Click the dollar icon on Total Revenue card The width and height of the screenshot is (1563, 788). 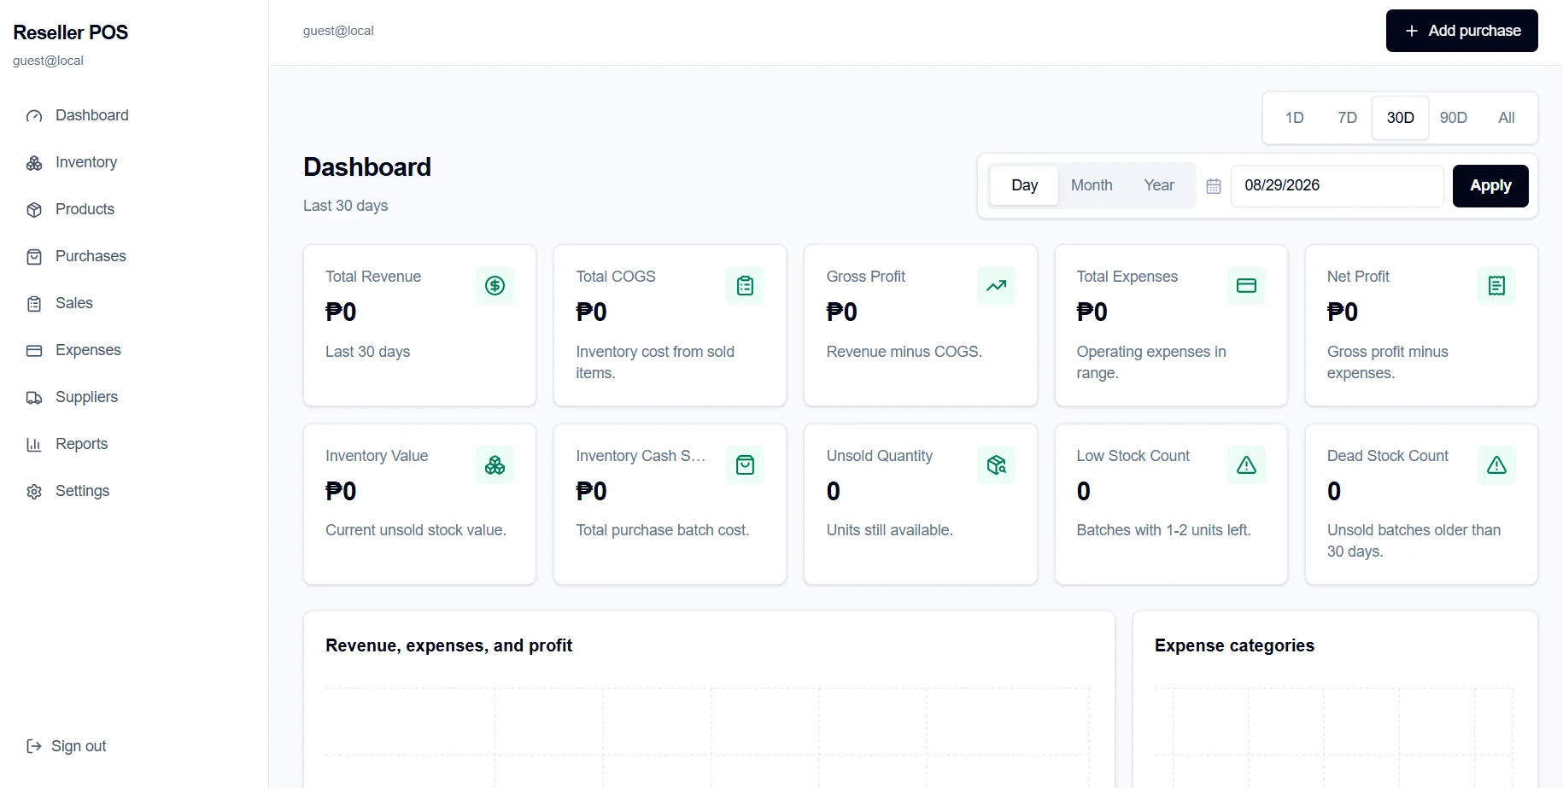[x=495, y=286]
